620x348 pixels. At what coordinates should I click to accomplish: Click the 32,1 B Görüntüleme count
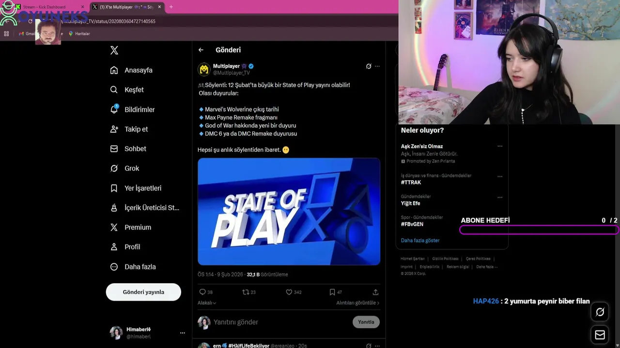coord(267,275)
